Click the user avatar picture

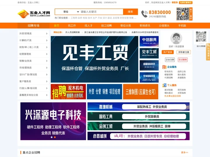pyautogui.click(x=176, y=38)
